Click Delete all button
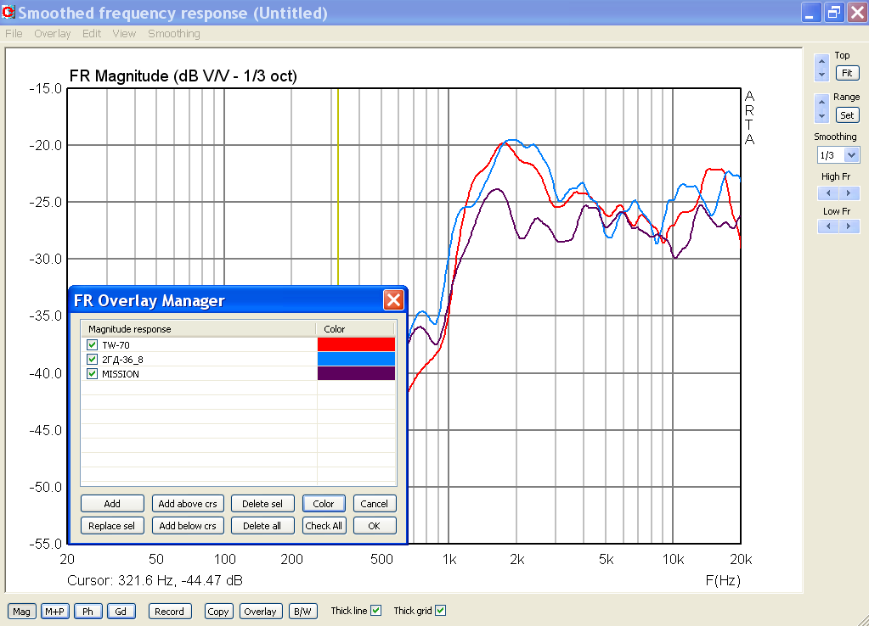The width and height of the screenshot is (869, 626). [262, 526]
